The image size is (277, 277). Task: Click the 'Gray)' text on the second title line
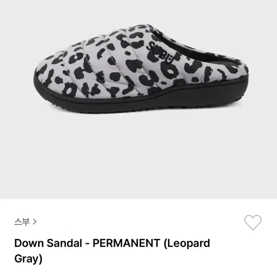click(x=28, y=259)
